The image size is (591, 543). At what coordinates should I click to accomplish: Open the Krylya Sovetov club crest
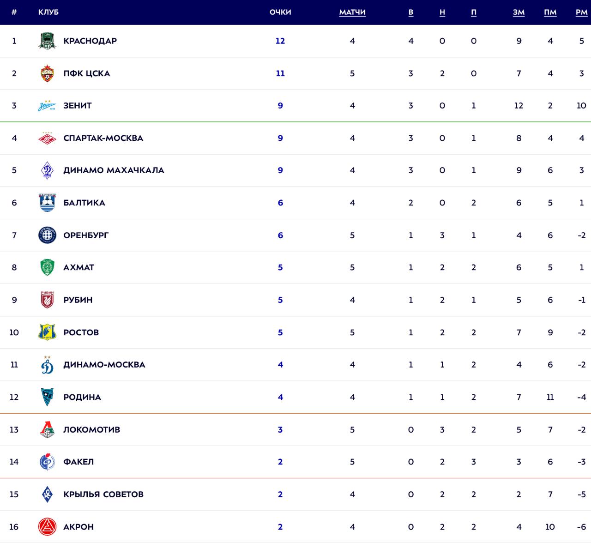[47, 494]
